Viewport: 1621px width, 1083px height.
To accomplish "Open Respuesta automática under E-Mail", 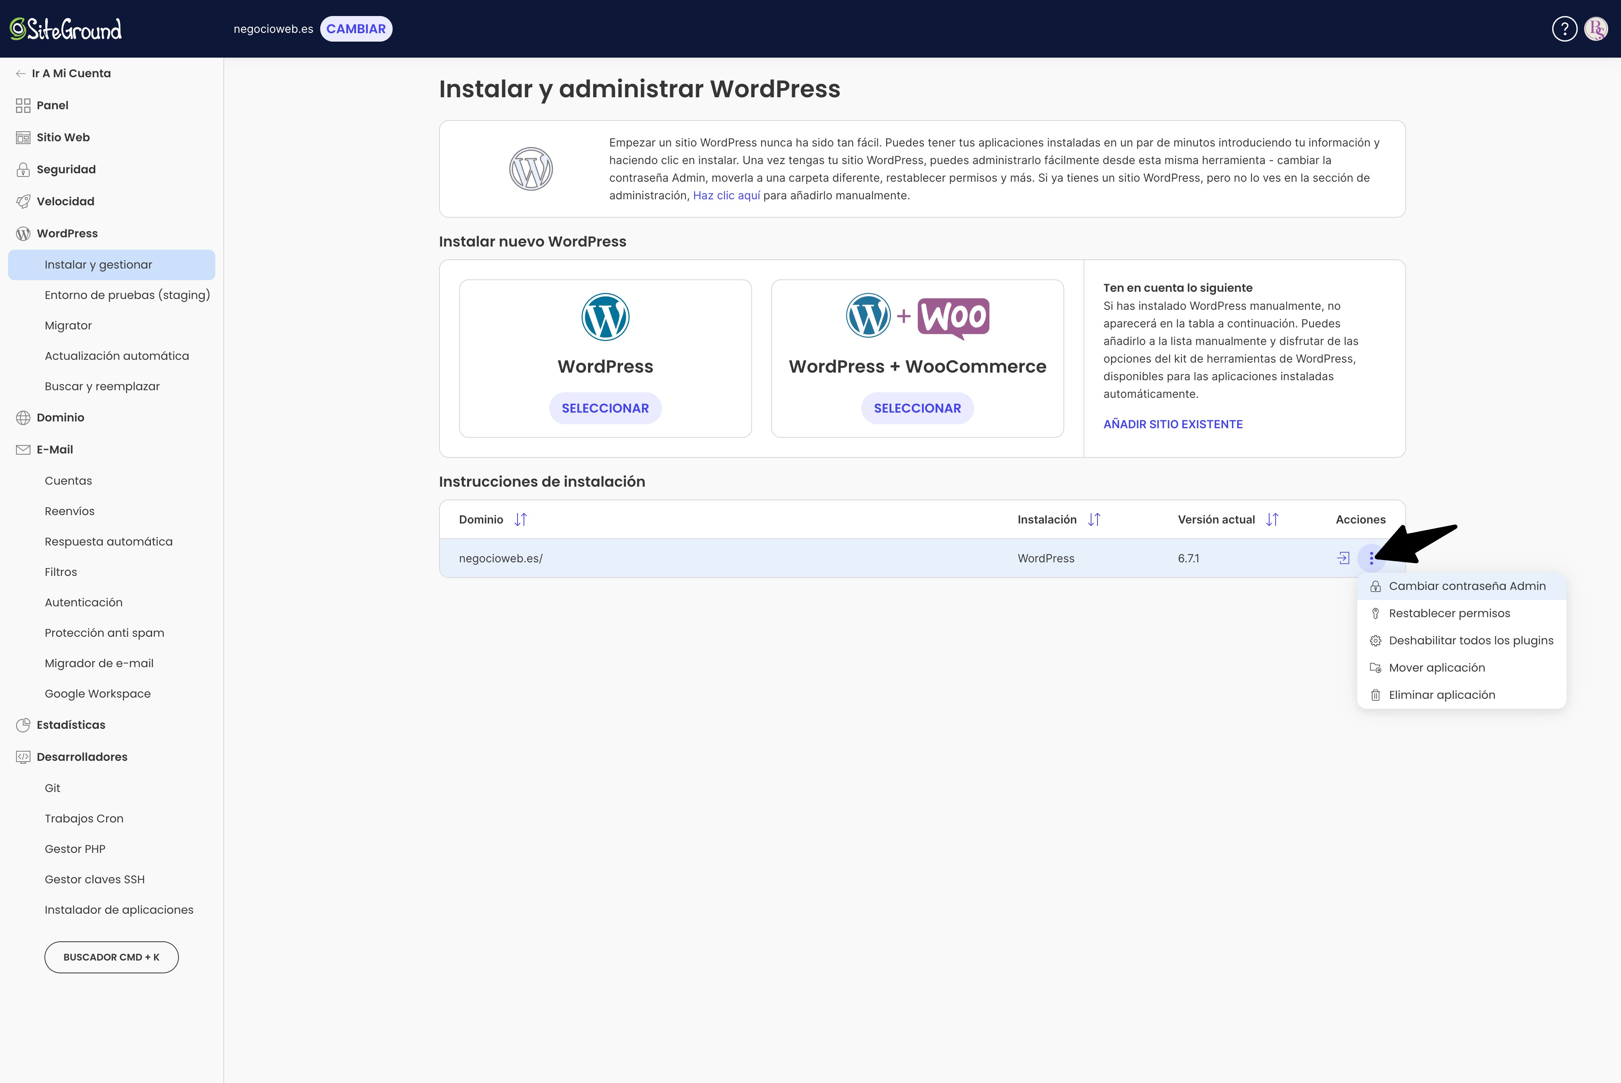I will 108,541.
